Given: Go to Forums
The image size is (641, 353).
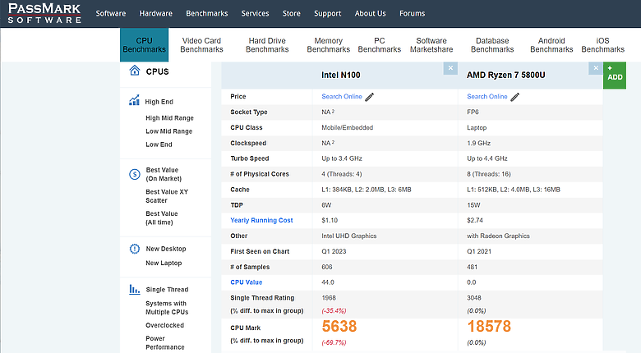Looking at the screenshot, I should [412, 13].
